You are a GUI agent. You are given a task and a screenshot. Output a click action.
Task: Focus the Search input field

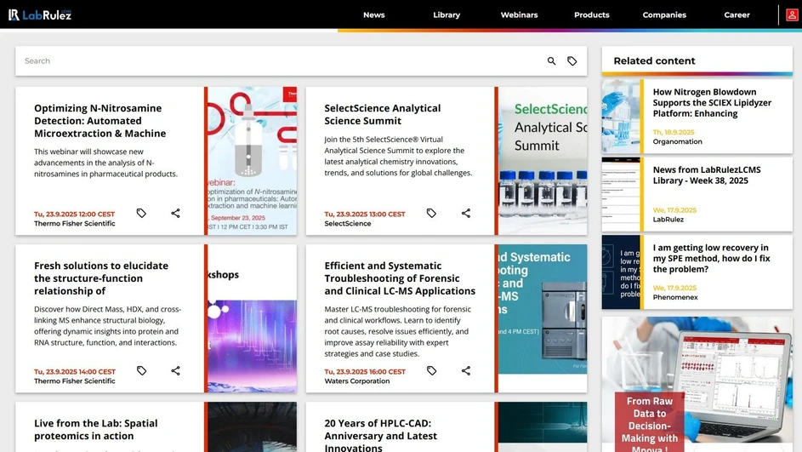(281, 61)
